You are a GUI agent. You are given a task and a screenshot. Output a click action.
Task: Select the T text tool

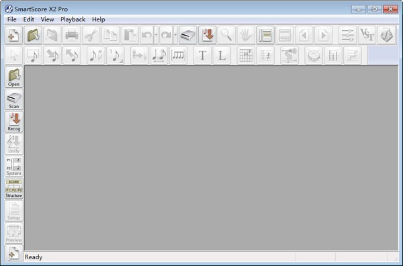[x=202, y=55]
